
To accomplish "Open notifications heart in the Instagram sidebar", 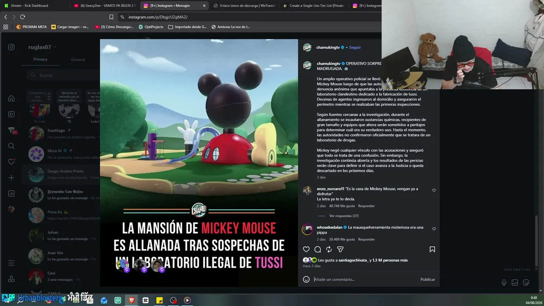I will pos(11,161).
